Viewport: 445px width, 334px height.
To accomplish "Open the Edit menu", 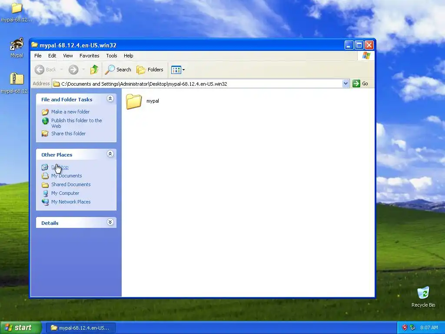I will coord(52,56).
